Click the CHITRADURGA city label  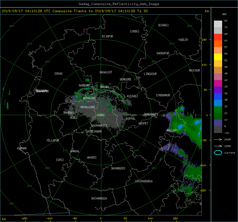[144, 181]
